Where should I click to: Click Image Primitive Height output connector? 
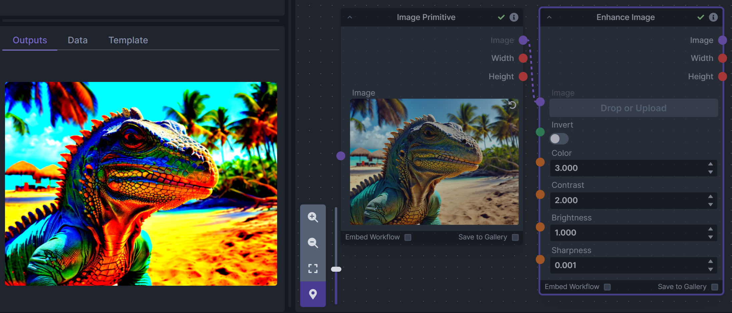pos(523,77)
